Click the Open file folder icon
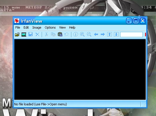 click(x=17, y=35)
